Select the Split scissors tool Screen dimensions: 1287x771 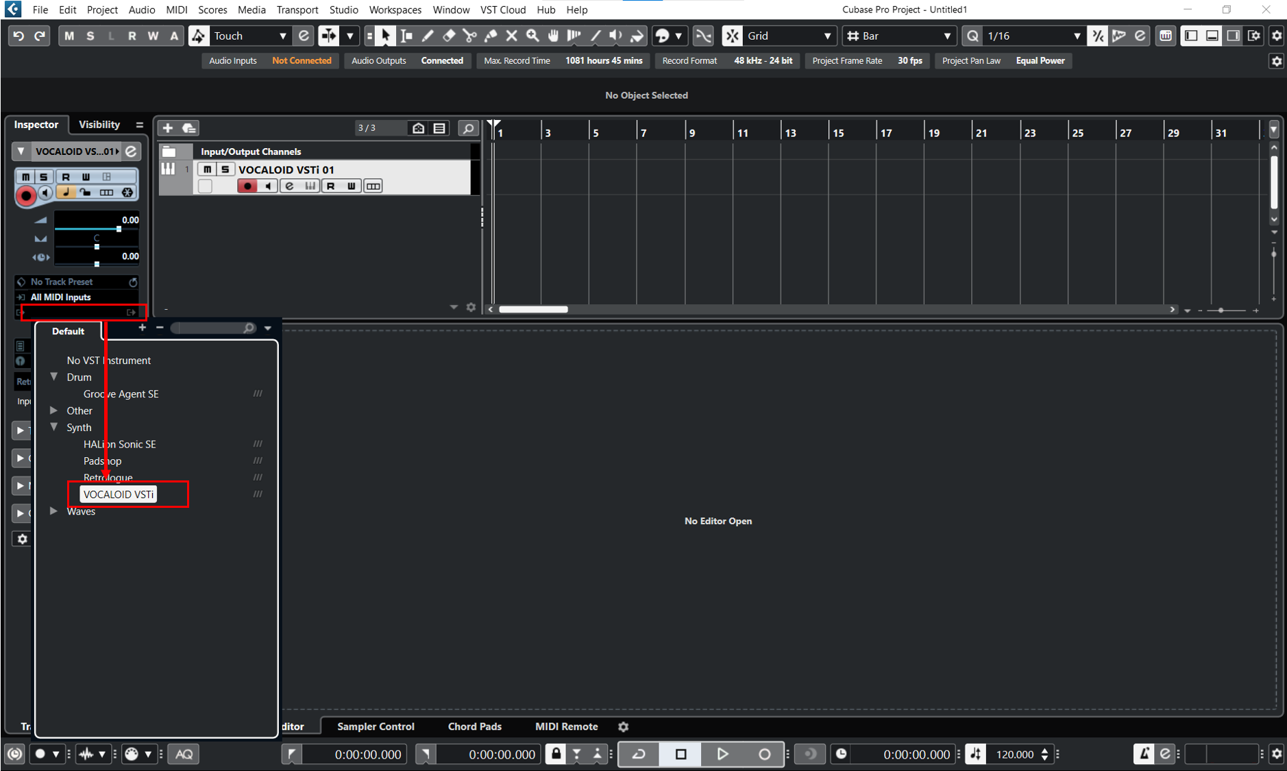point(469,36)
